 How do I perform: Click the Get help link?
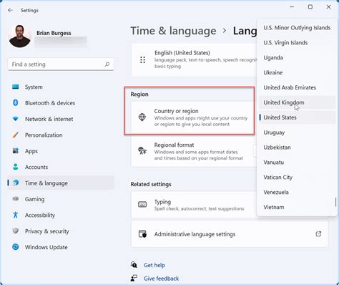pyautogui.click(x=154, y=265)
